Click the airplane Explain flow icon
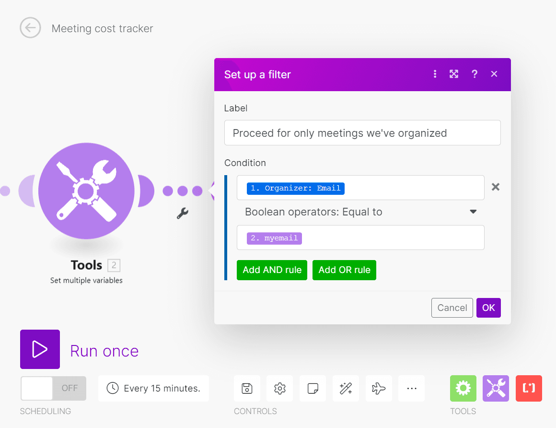This screenshot has height=428, width=556. pyautogui.click(x=378, y=388)
